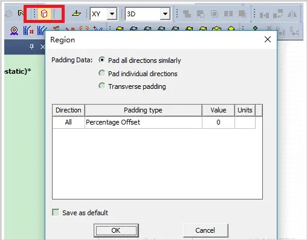The height and width of the screenshot is (240, 307).
Task: Close the Region dialog with X
Action: click(x=268, y=39)
